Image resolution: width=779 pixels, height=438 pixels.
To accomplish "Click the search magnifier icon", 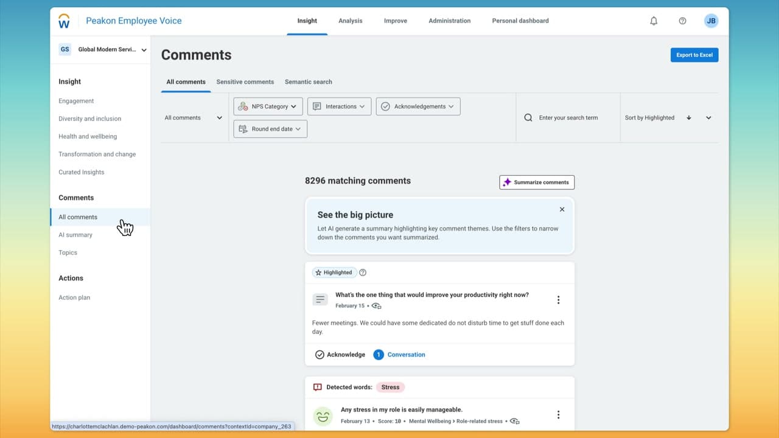I will [528, 118].
